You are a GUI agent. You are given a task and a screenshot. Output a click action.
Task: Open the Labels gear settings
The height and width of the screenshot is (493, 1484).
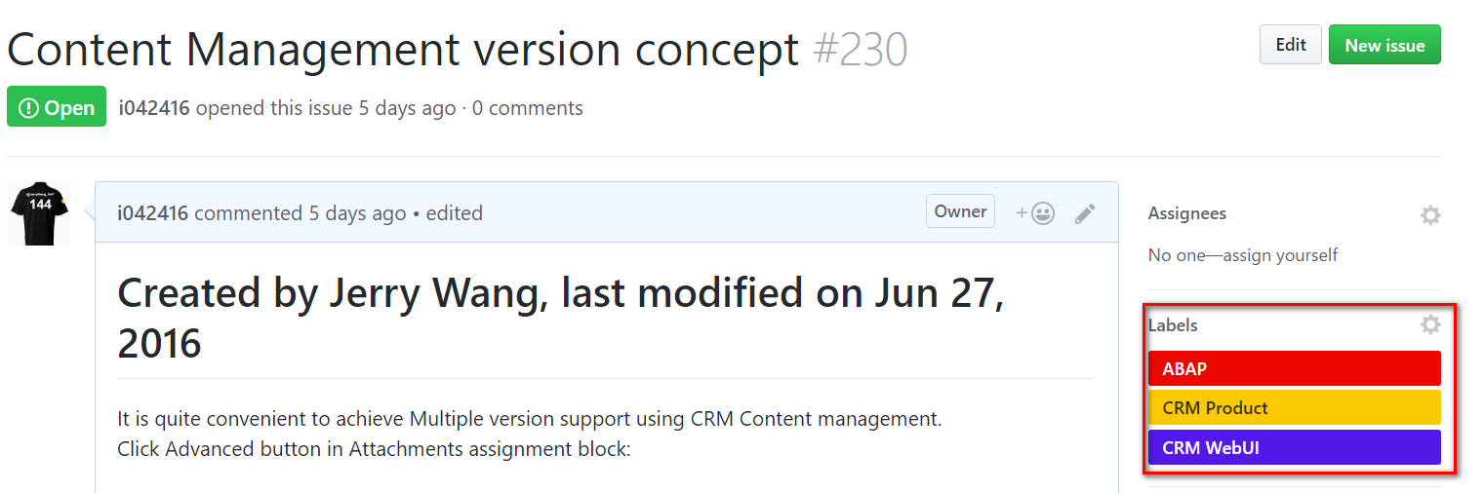(1430, 324)
